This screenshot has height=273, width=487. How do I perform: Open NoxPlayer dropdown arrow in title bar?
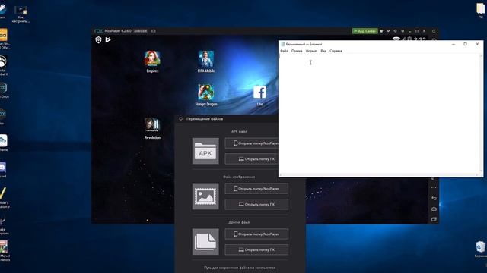(388, 31)
